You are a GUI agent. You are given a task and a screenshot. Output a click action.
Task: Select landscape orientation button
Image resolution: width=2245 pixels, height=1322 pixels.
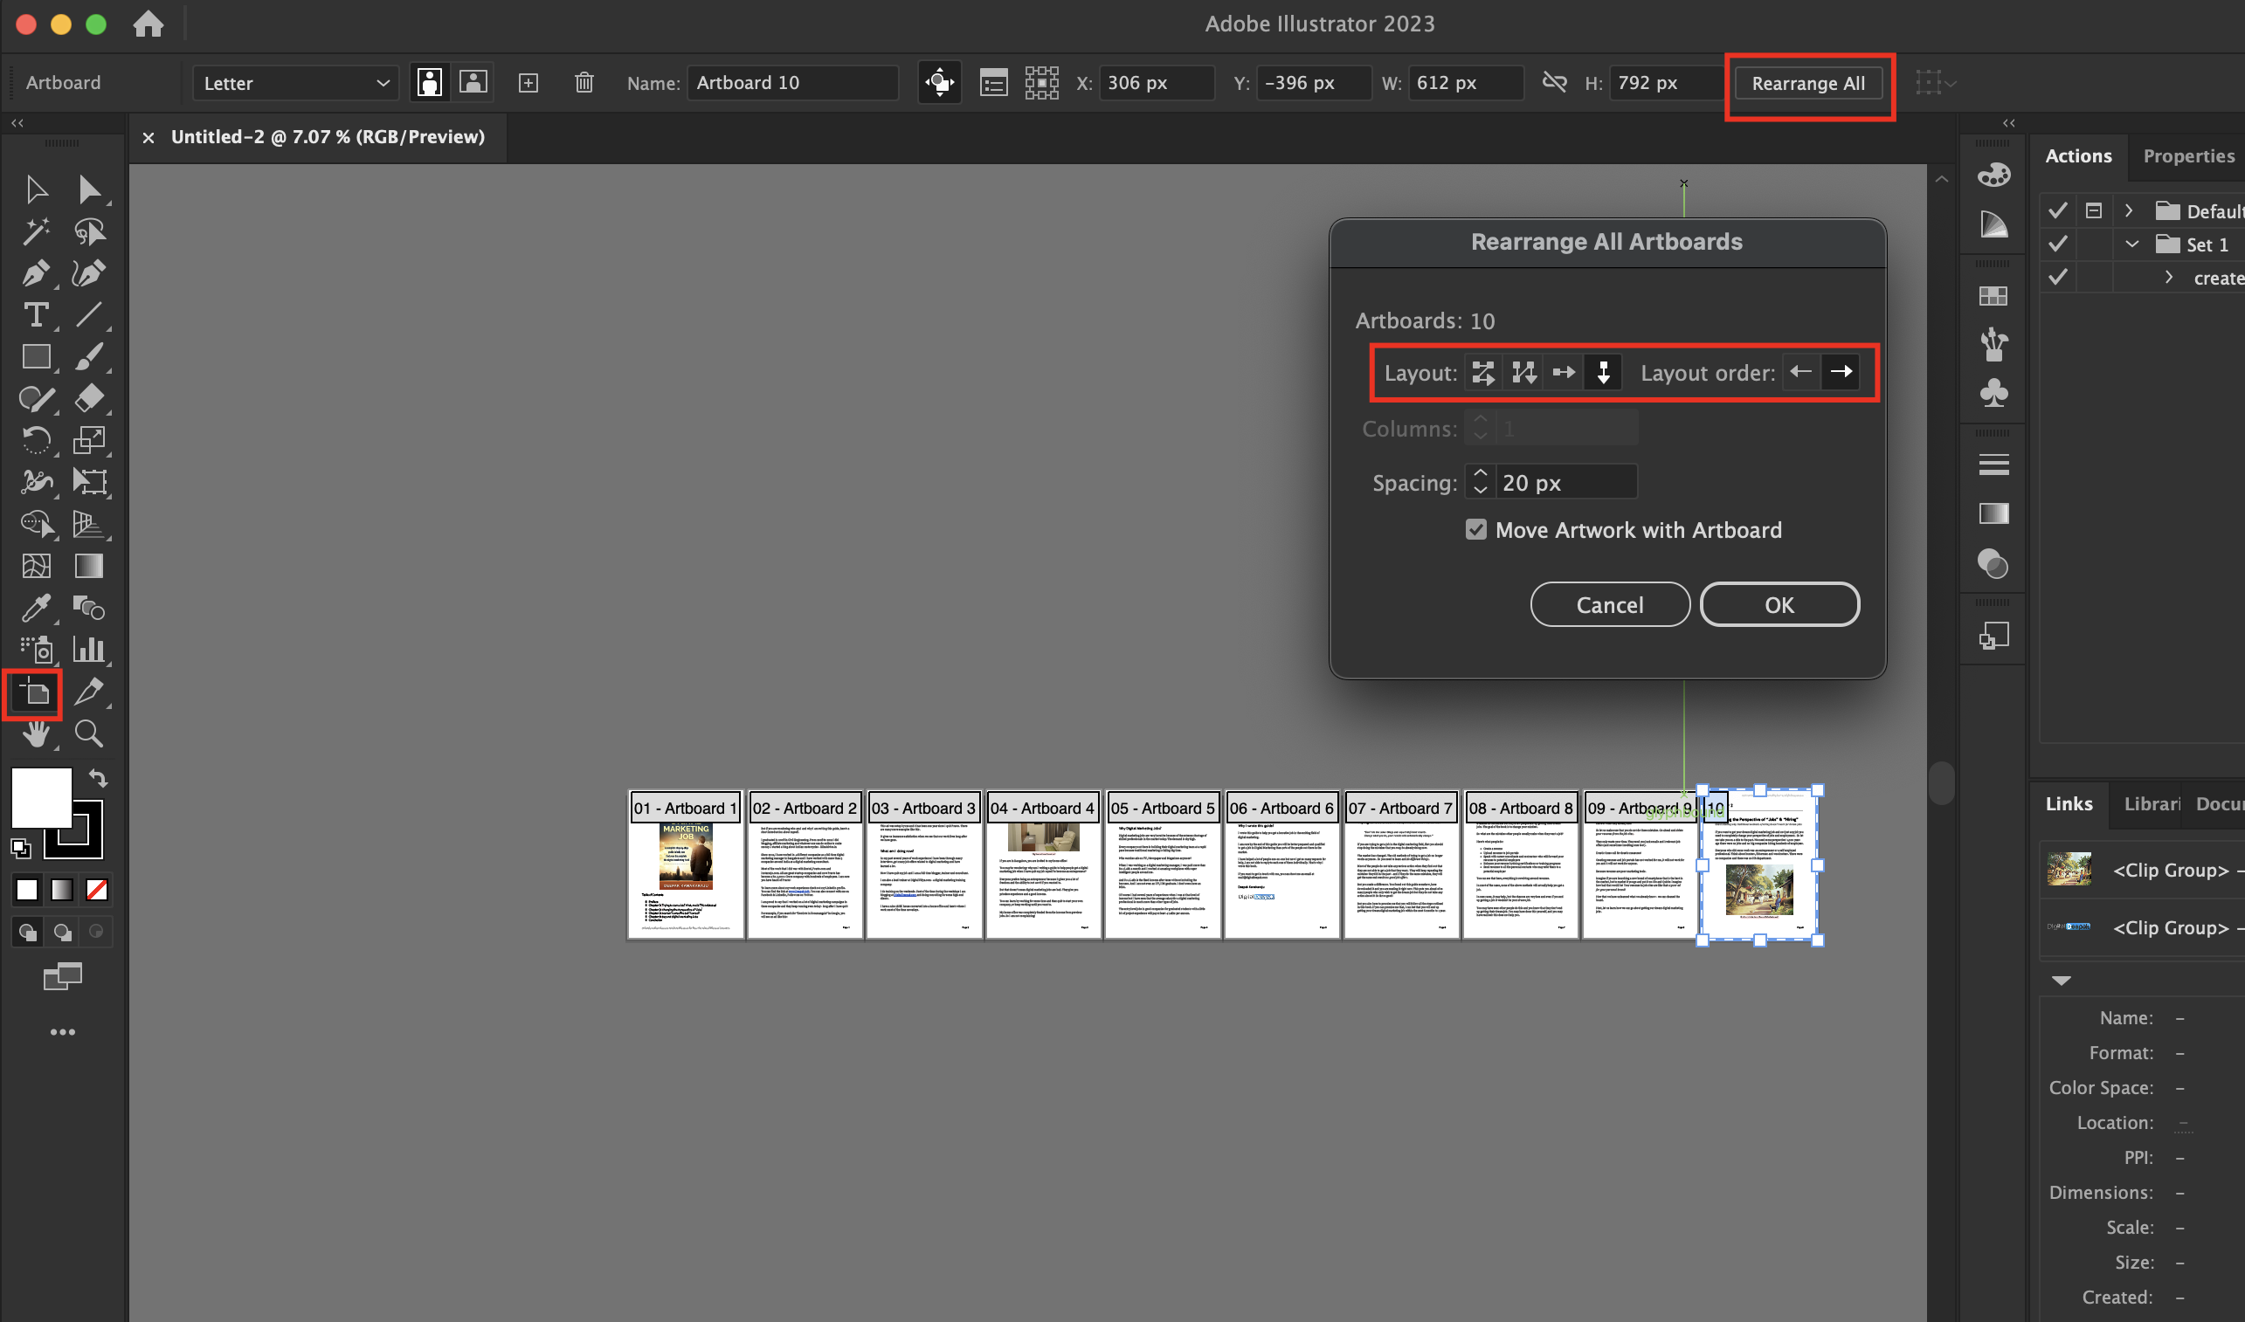click(473, 83)
